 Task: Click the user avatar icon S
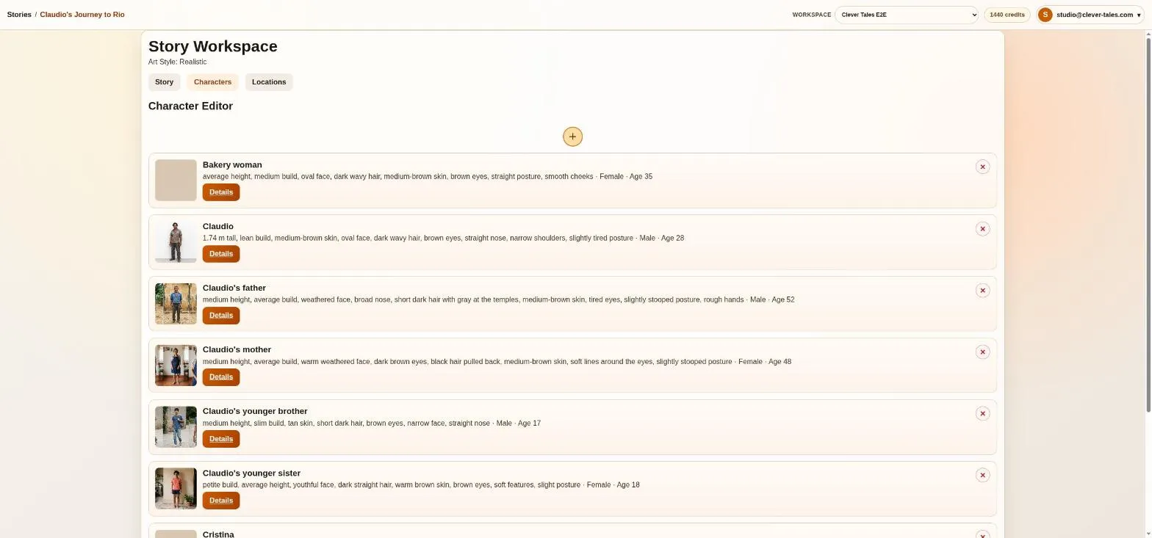click(1045, 15)
